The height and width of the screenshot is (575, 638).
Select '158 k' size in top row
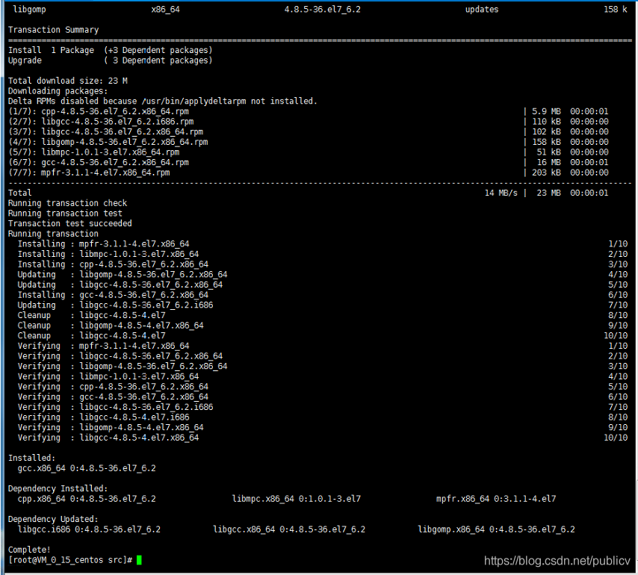tap(616, 10)
